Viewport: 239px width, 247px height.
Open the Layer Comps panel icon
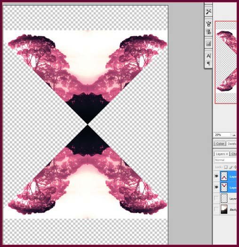tap(208, 44)
